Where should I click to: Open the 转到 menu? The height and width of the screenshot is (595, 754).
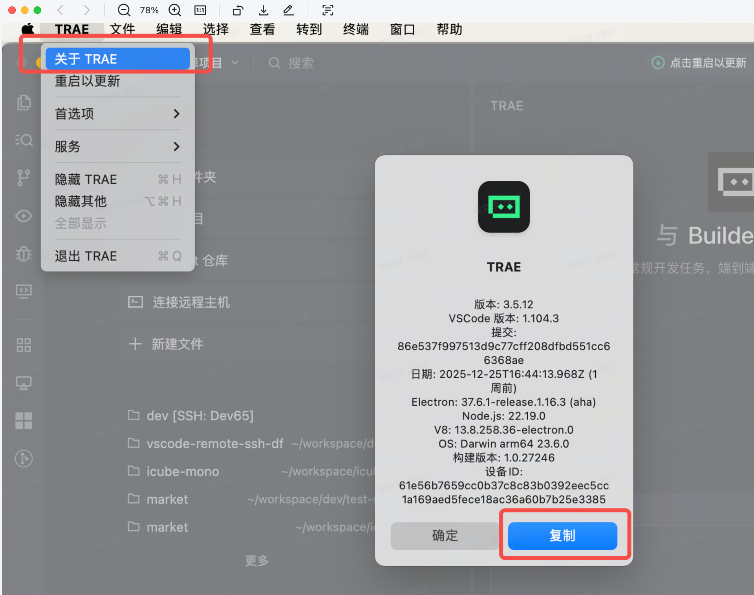point(309,29)
